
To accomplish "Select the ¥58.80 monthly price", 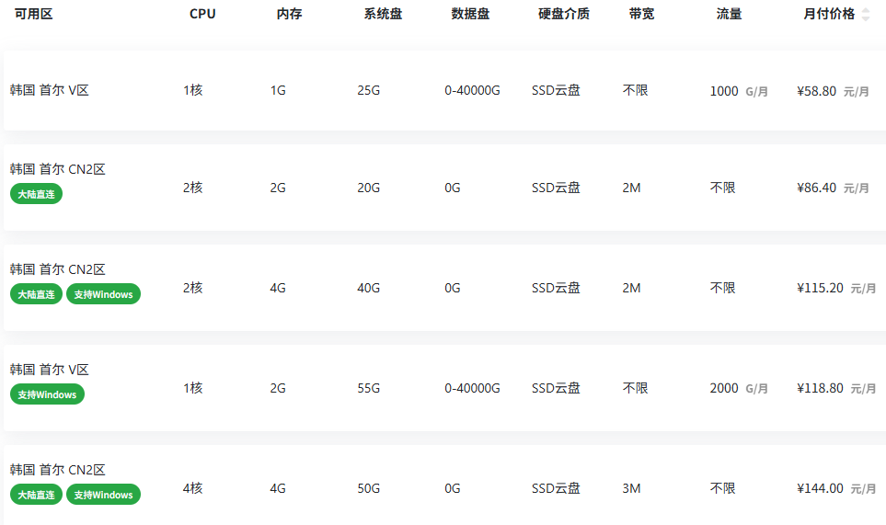I will [817, 91].
